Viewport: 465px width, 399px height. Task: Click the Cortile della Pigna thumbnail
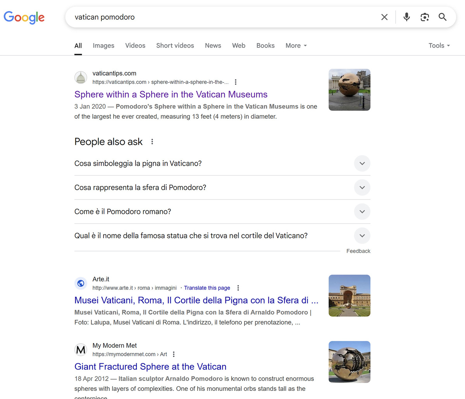point(350,295)
